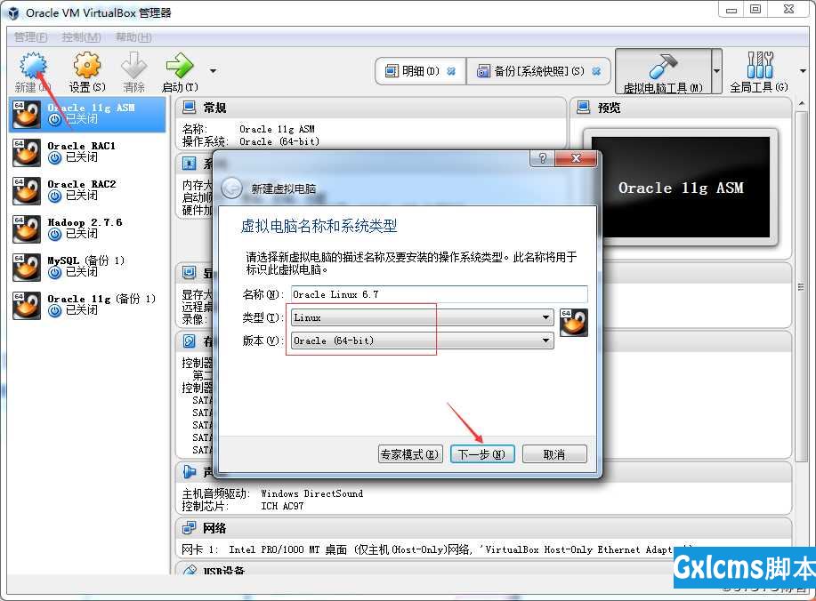Select the Oracle RAC1 virtual machine
The height and width of the screenshot is (601, 816).
click(87, 152)
